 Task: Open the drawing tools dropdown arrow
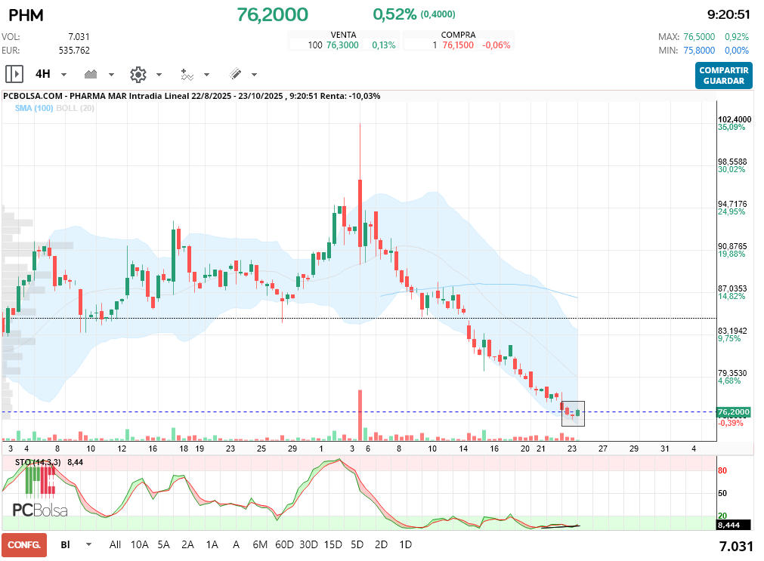coord(254,75)
